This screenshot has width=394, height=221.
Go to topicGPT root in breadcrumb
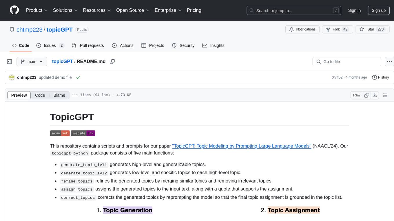[62, 62]
